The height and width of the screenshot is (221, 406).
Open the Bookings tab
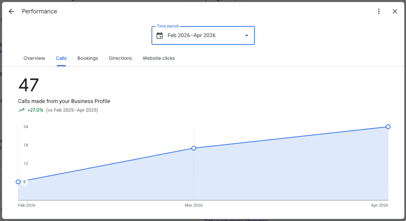coord(88,59)
